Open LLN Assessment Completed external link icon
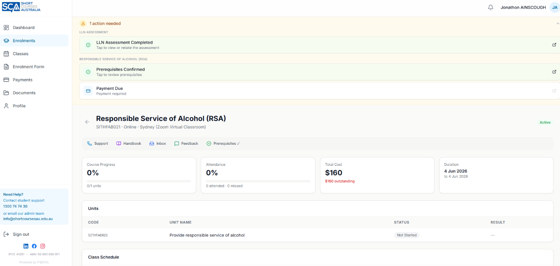The image size is (560, 266). pyautogui.click(x=554, y=45)
